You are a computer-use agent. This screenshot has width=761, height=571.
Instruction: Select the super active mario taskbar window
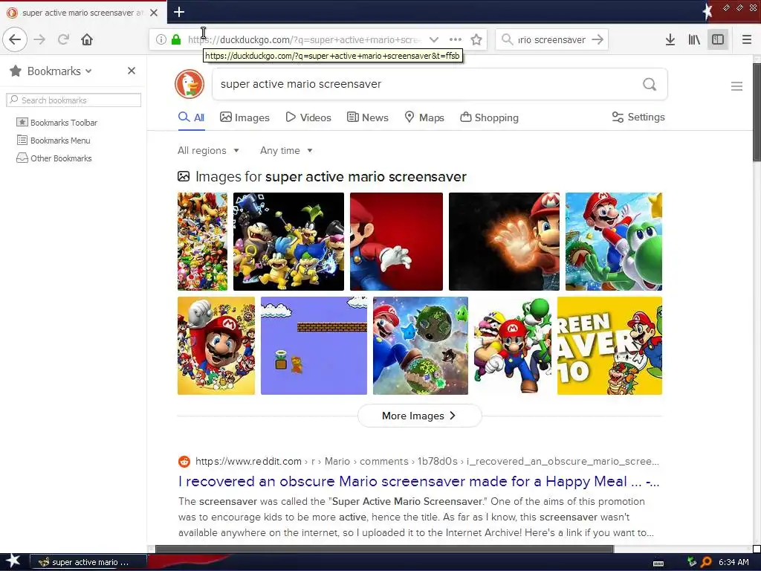click(x=89, y=562)
